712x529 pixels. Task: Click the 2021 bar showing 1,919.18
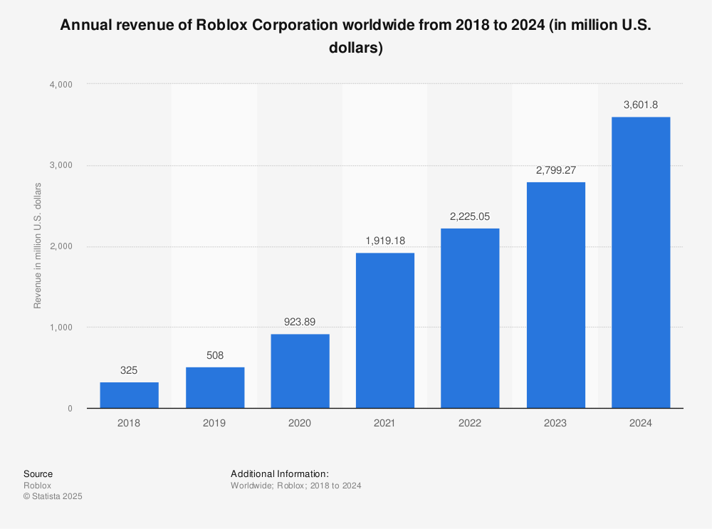click(385, 328)
